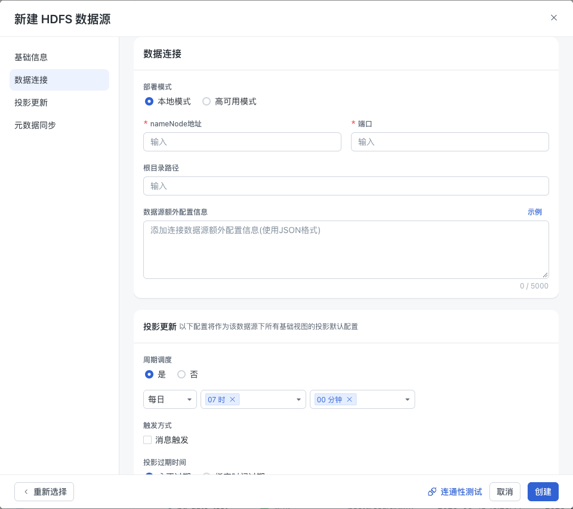
Task: Run the 连通性测试
Action: pyautogui.click(x=455, y=492)
